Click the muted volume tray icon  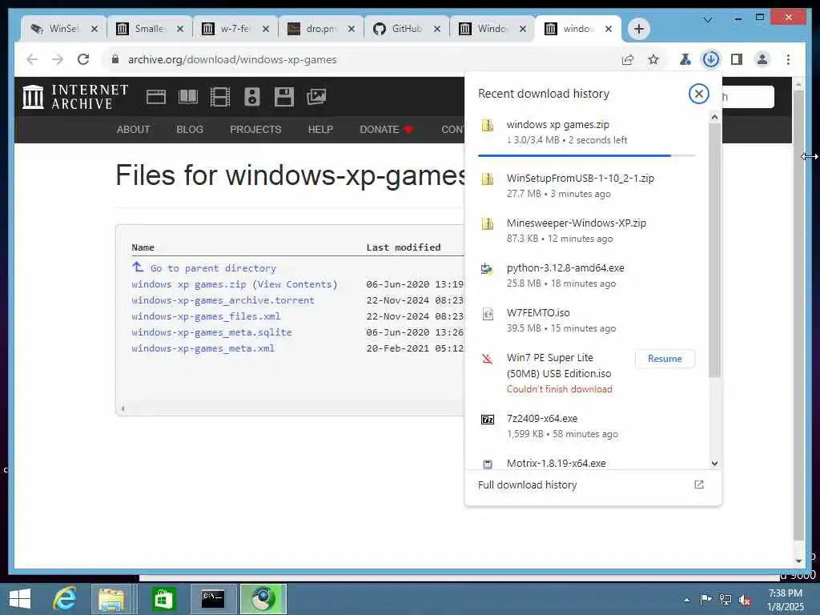(744, 600)
